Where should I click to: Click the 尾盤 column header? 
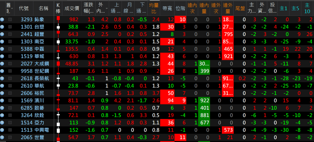240,8
